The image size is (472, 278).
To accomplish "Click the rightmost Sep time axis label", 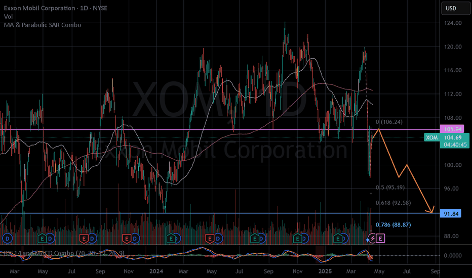I will pos(435,271).
